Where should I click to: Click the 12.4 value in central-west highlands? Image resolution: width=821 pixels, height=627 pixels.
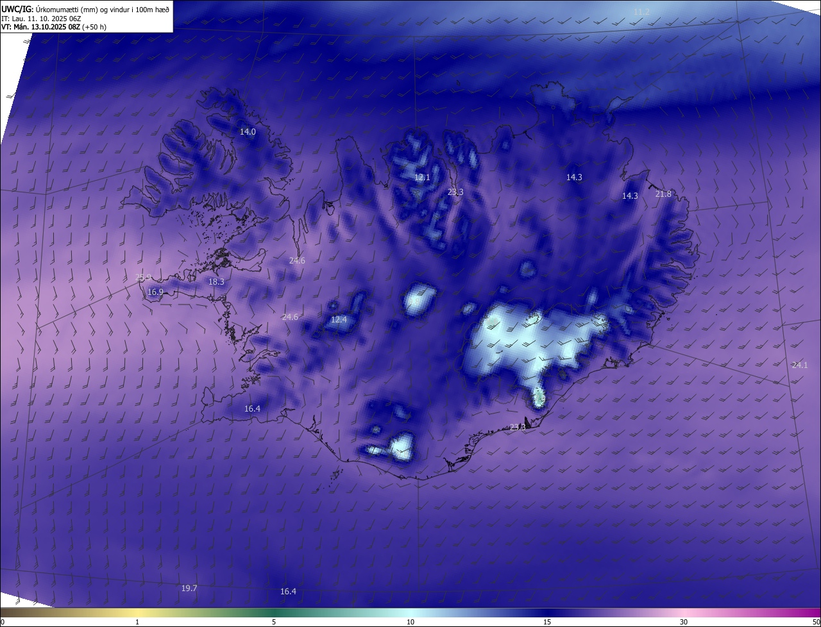click(339, 319)
